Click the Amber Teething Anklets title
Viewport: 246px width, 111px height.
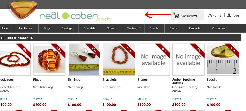click(x=184, y=81)
